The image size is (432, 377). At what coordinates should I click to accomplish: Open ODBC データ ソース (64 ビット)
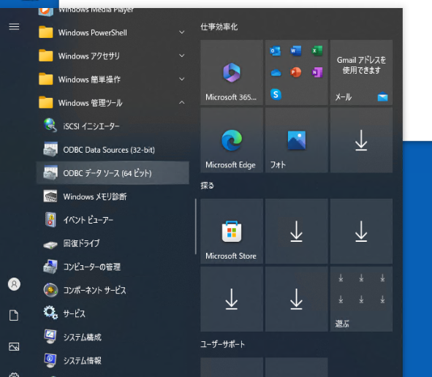(113, 173)
